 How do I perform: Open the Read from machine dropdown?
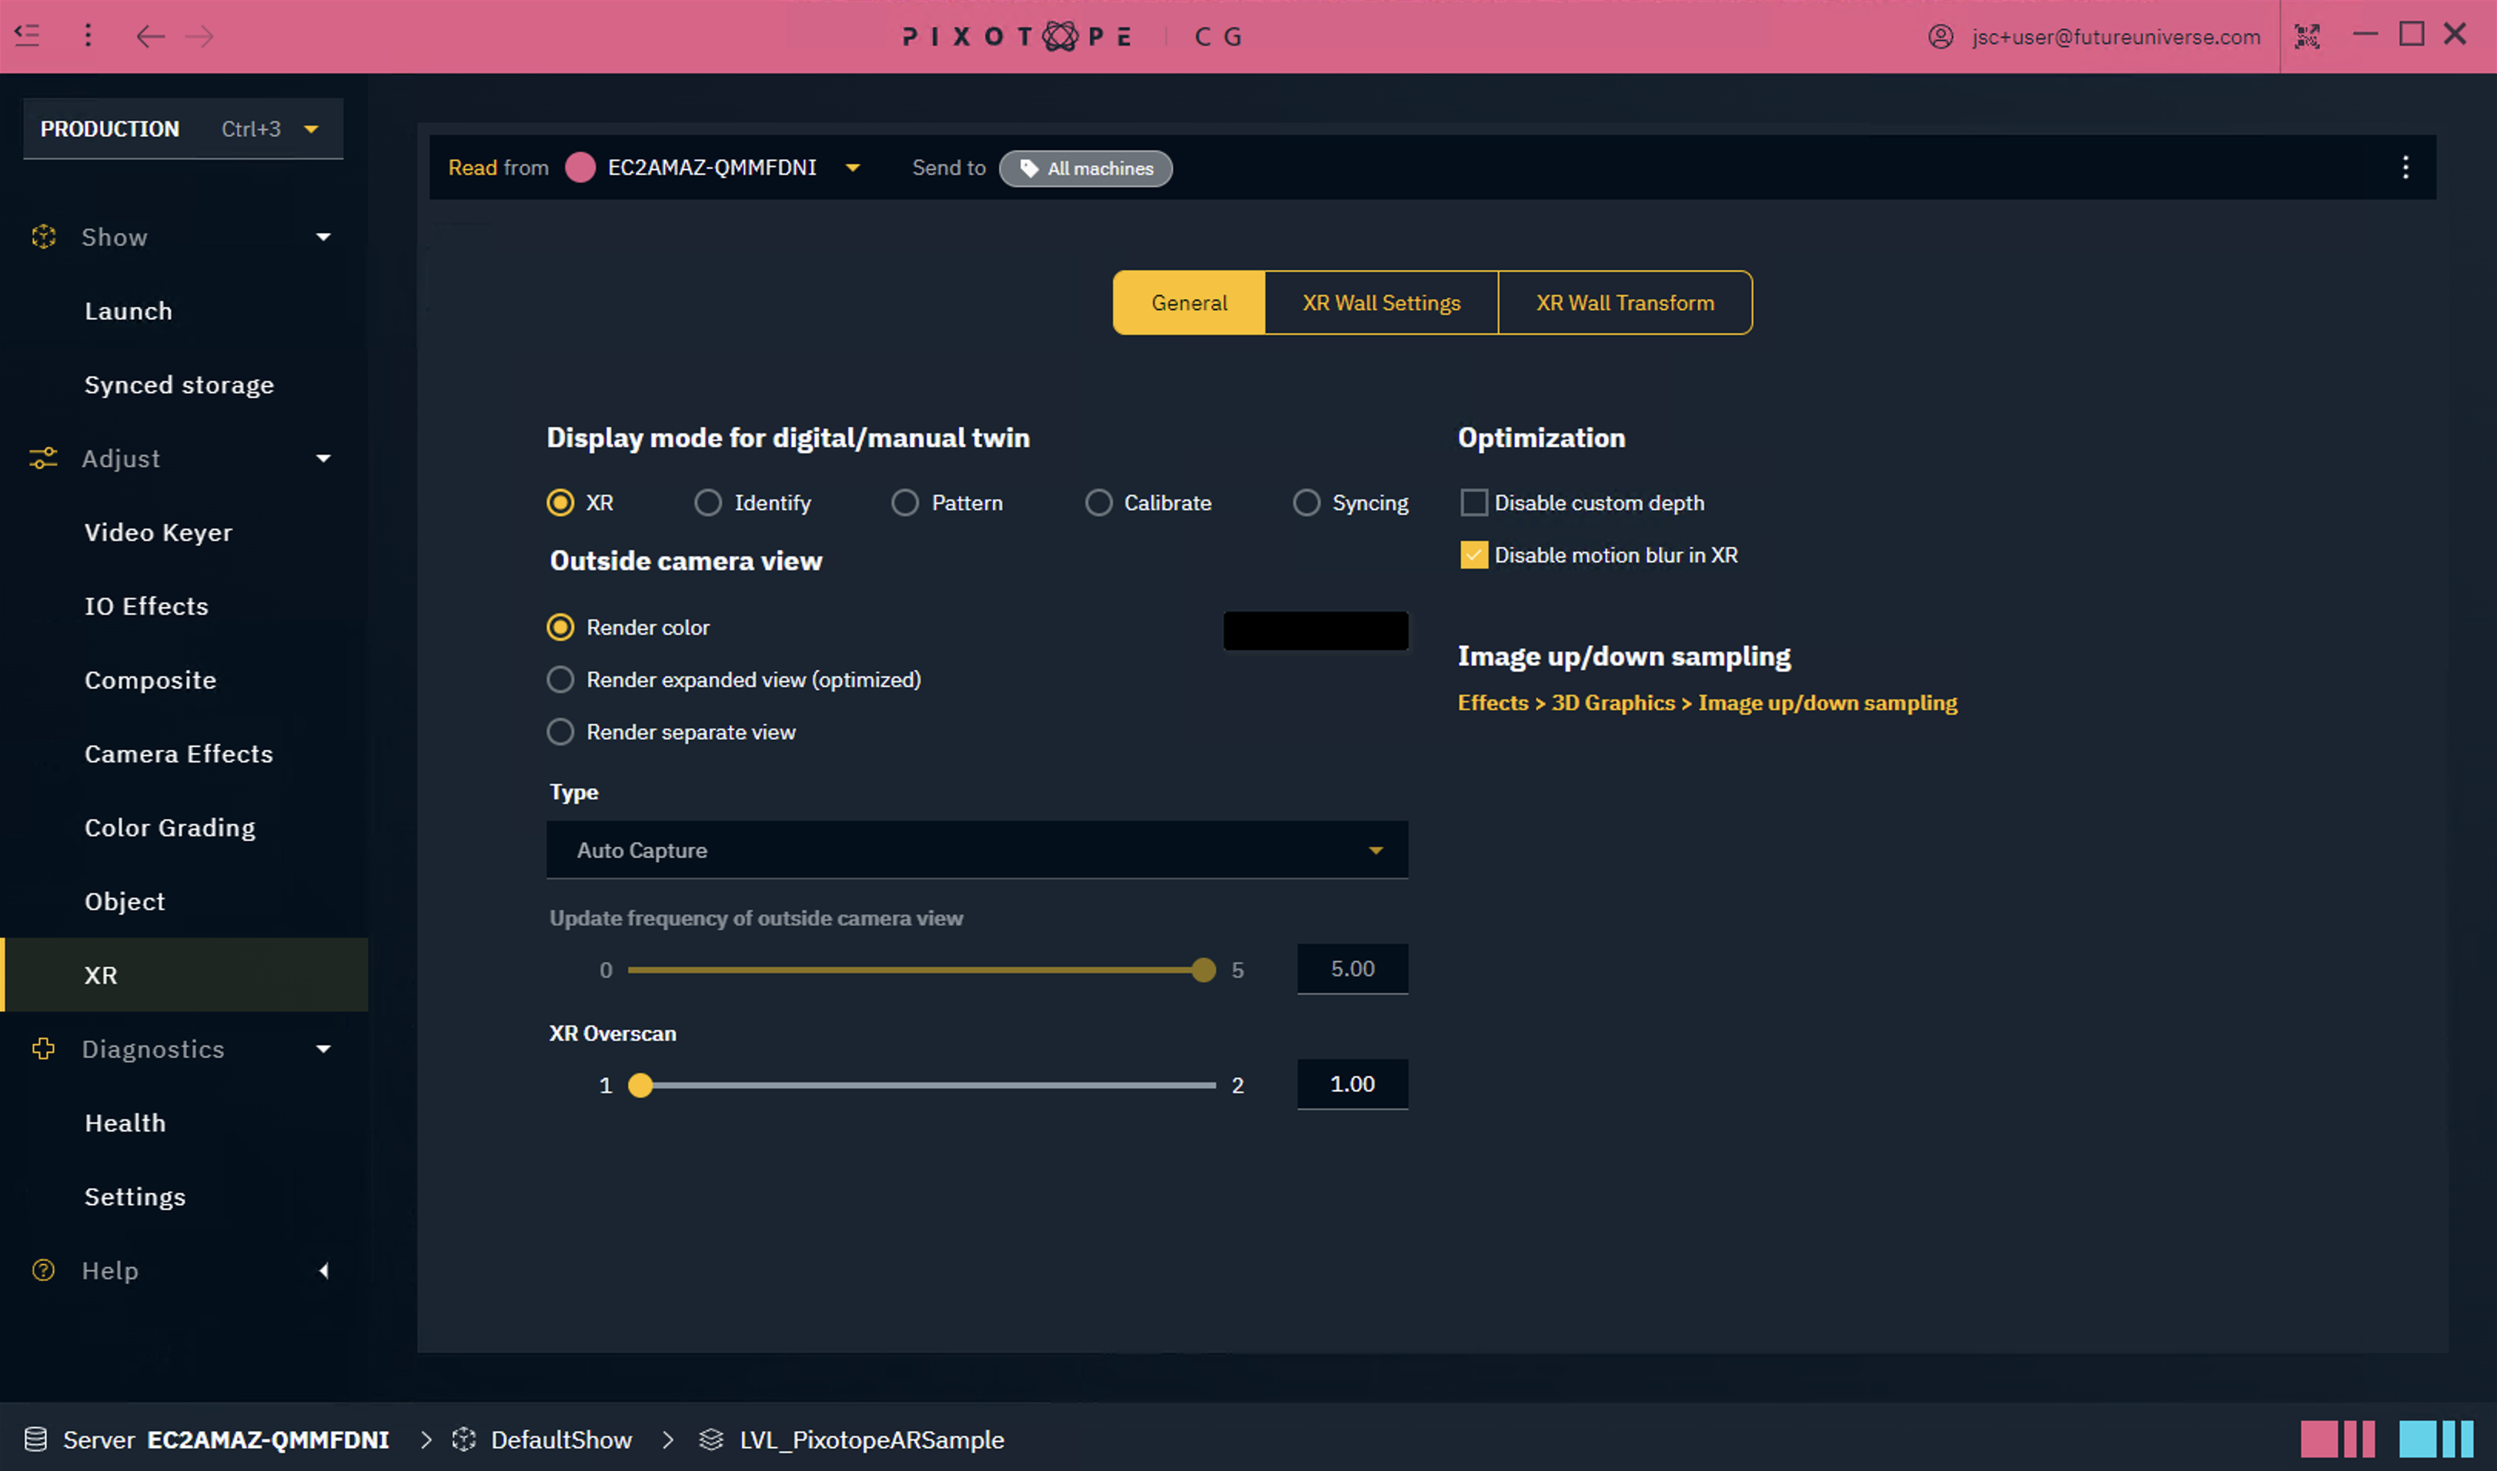tap(853, 168)
